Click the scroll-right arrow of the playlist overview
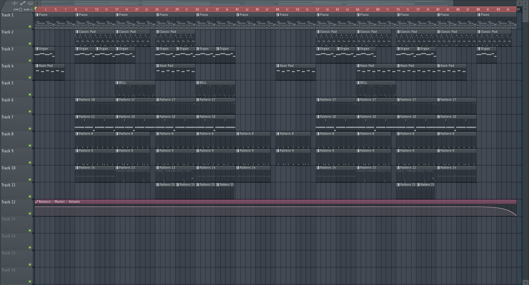 coord(519,3)
